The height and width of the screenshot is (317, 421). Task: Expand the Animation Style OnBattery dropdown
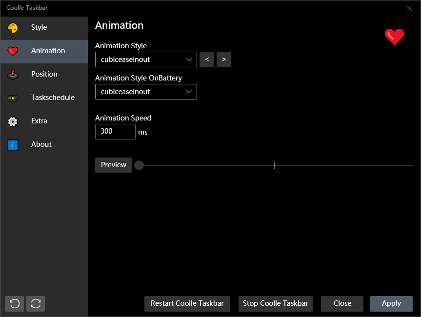click(146, 92)
